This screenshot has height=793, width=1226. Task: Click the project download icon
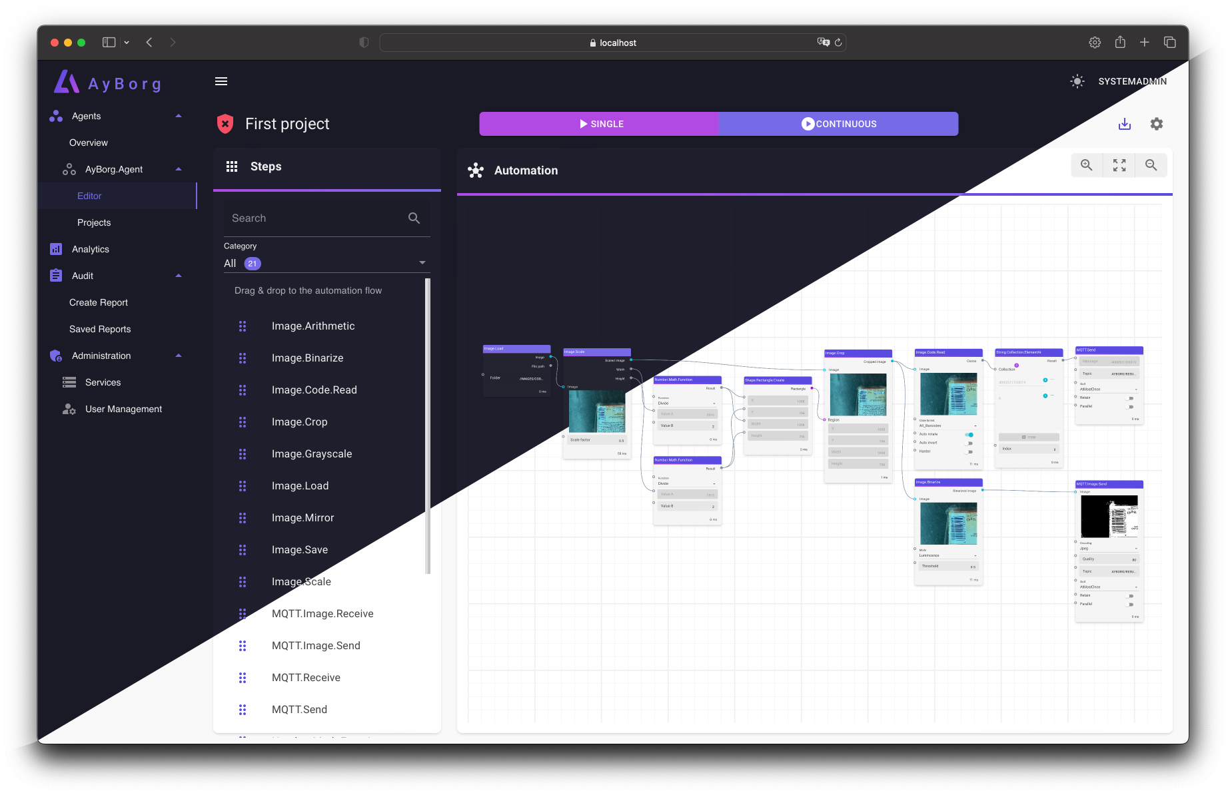[1125, 124]
